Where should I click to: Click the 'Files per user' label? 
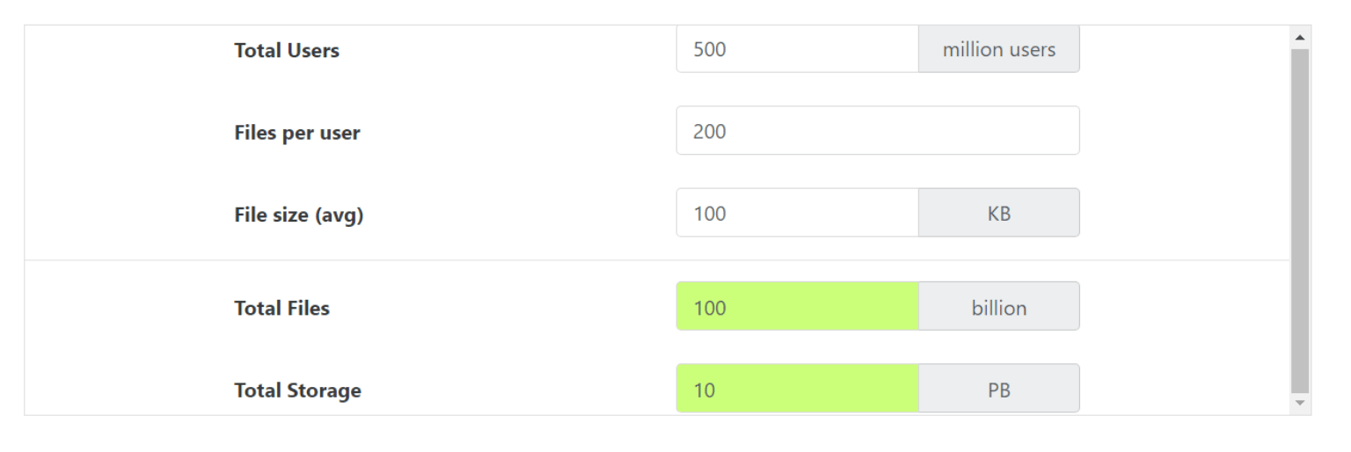(297, 133)
